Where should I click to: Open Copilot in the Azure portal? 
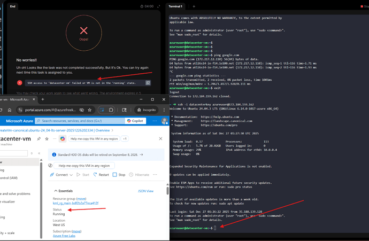pyautogui.click(x=135, y=121)
